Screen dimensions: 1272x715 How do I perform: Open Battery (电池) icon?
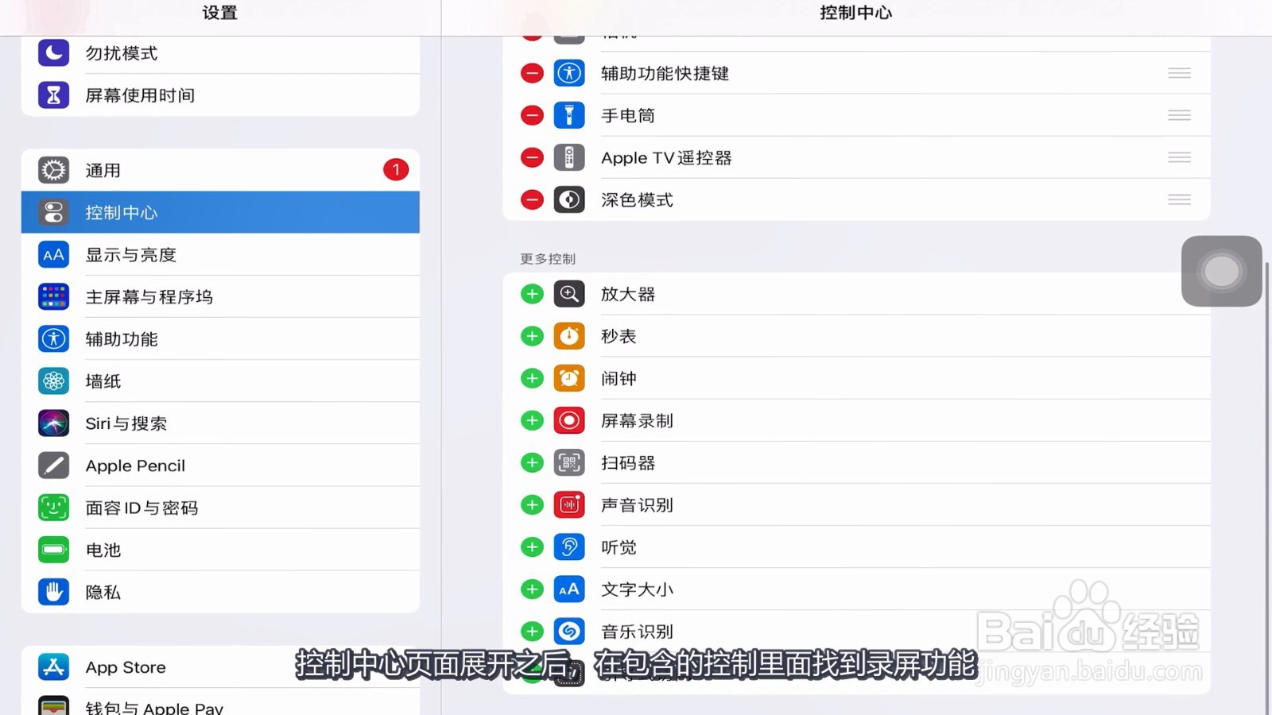click(53, 550)
